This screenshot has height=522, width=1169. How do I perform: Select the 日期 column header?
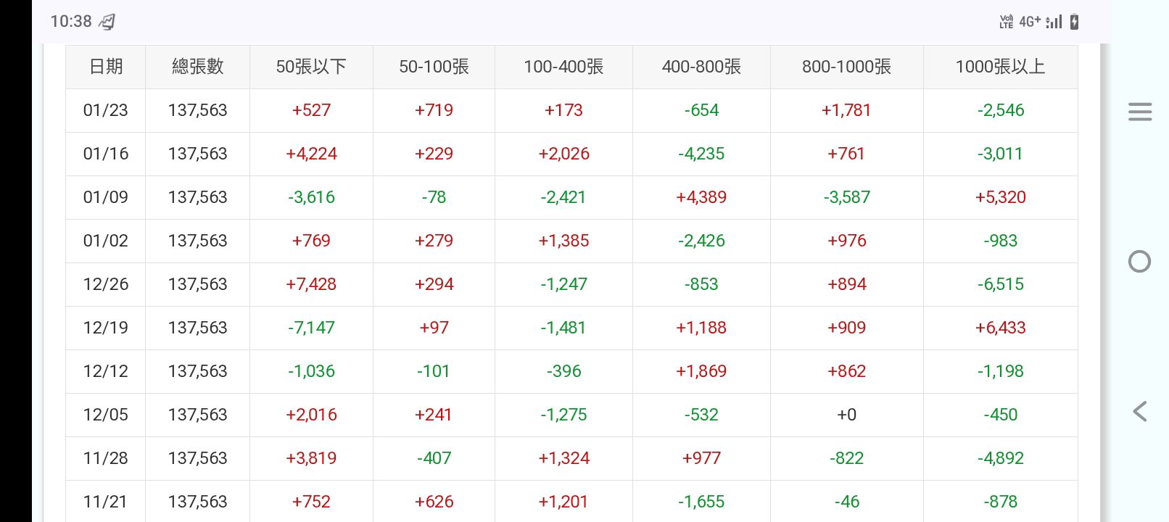106,67
